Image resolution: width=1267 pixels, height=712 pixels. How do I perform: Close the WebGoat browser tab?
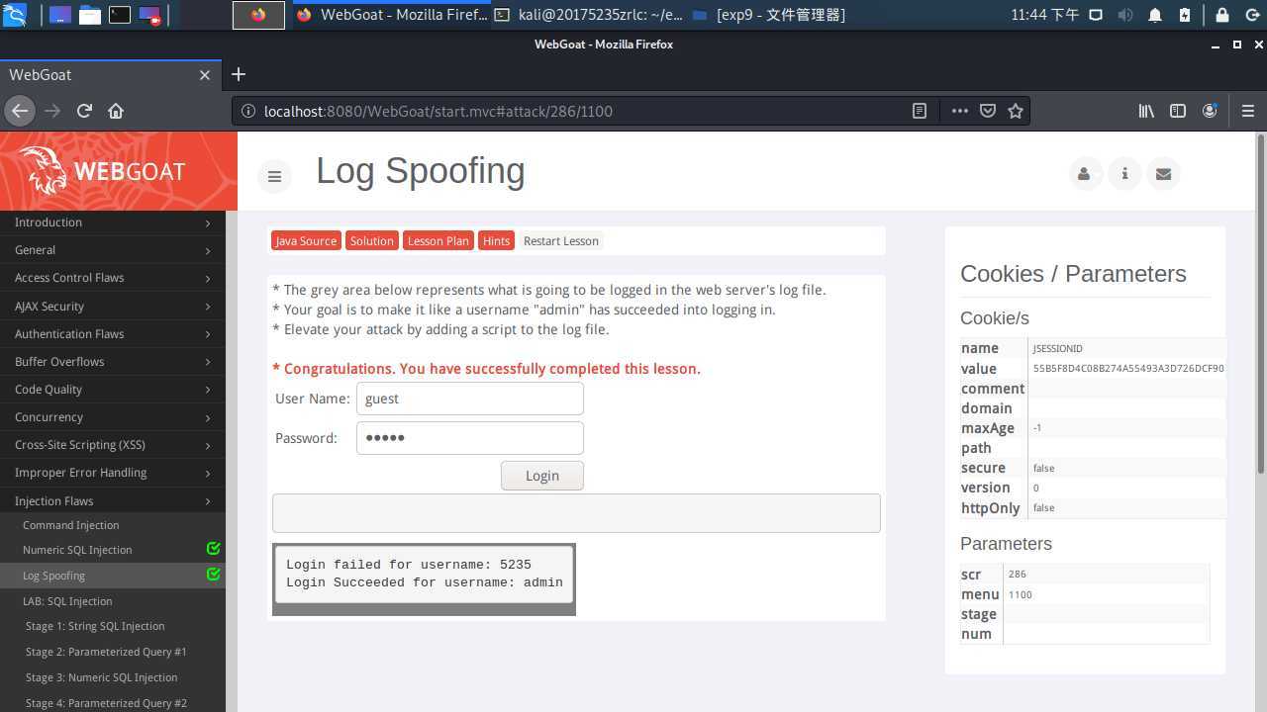[205, 74]
